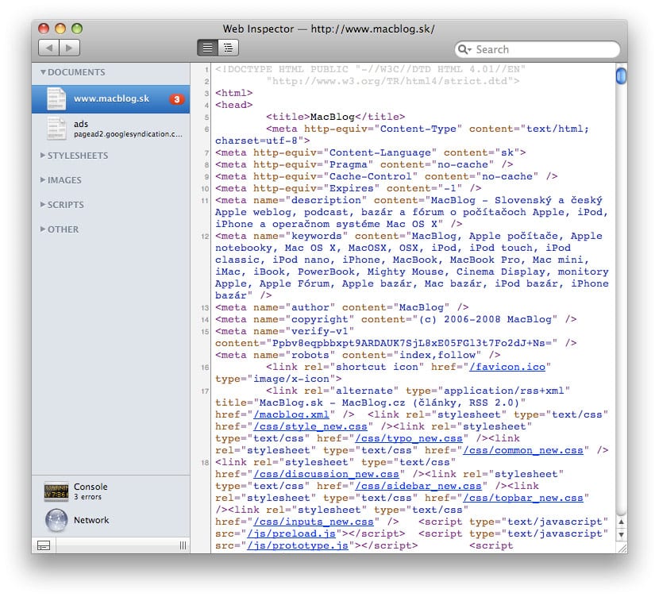
Task: Open search options magnifier dropdown
Action: pyautogui.click(x=464, y=49)
